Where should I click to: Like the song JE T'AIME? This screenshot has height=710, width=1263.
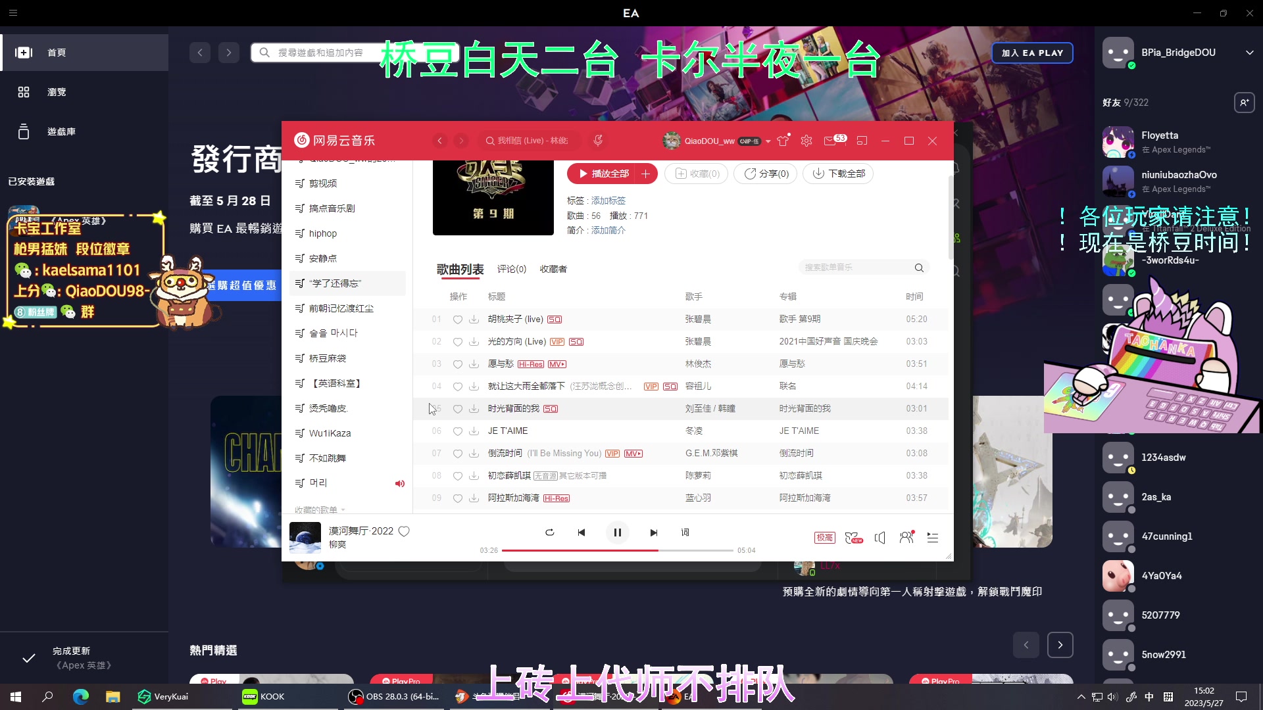(457, 431)
